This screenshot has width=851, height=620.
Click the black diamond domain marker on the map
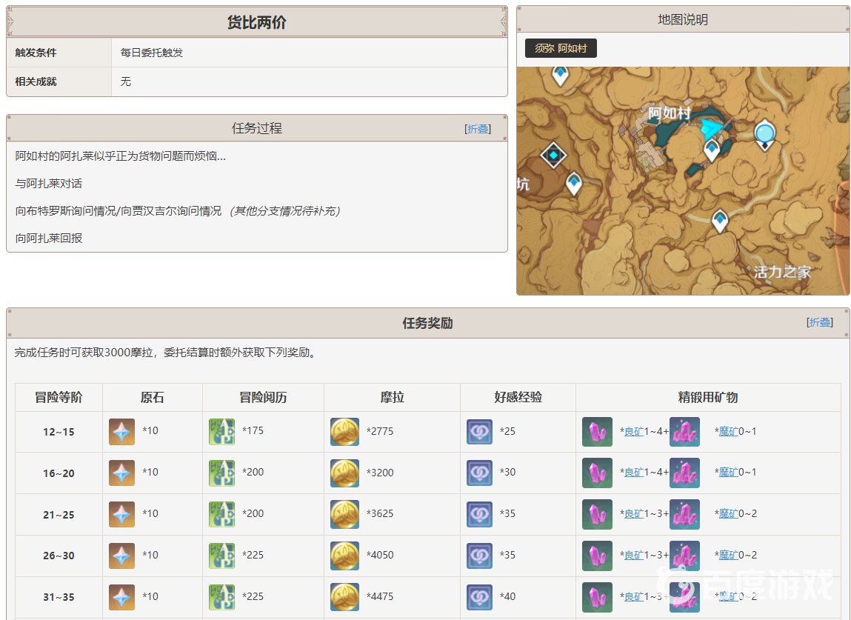click(x=553, y=156)
